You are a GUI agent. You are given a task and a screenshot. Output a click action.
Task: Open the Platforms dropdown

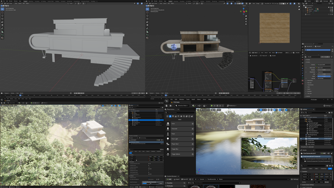tap(232, 106)
